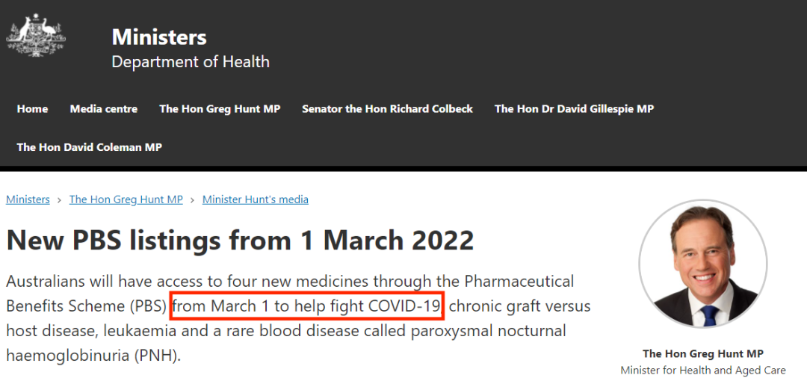The height and width of the screenshot is (378, 807).
Task: Select The Hon Dr David Gillespie MP
Action: [575, 109]
